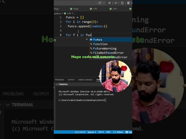The image size is (186, 139).
Task: Click the 'funcs.append(lambda:i)' code line
Action: pos(87,26)
